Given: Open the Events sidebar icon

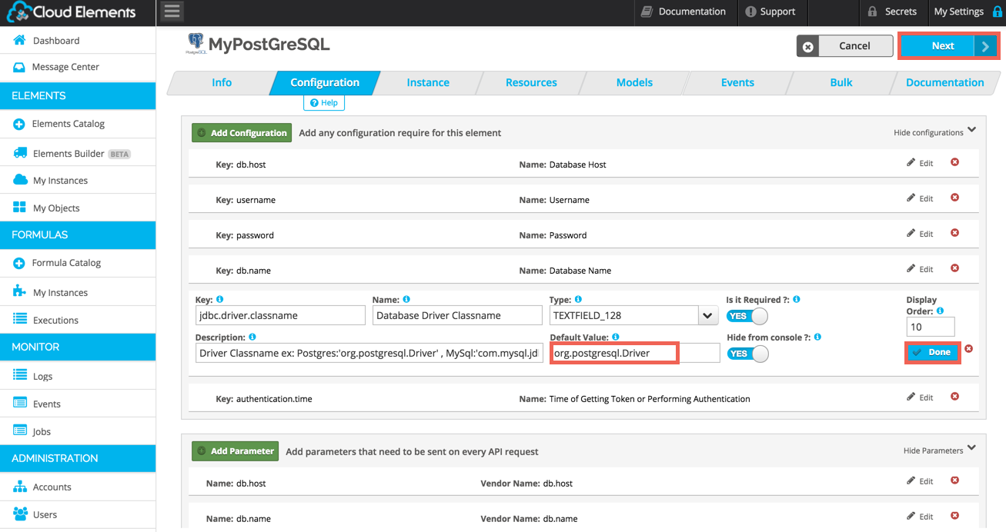Looking at the screenshot, I should click(x=20, y=404).
